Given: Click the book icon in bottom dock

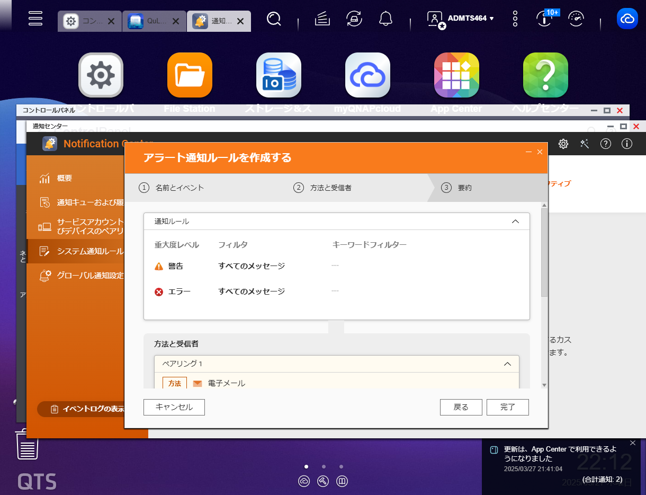Looking at the screenshot, I should [x=342, y=482].
